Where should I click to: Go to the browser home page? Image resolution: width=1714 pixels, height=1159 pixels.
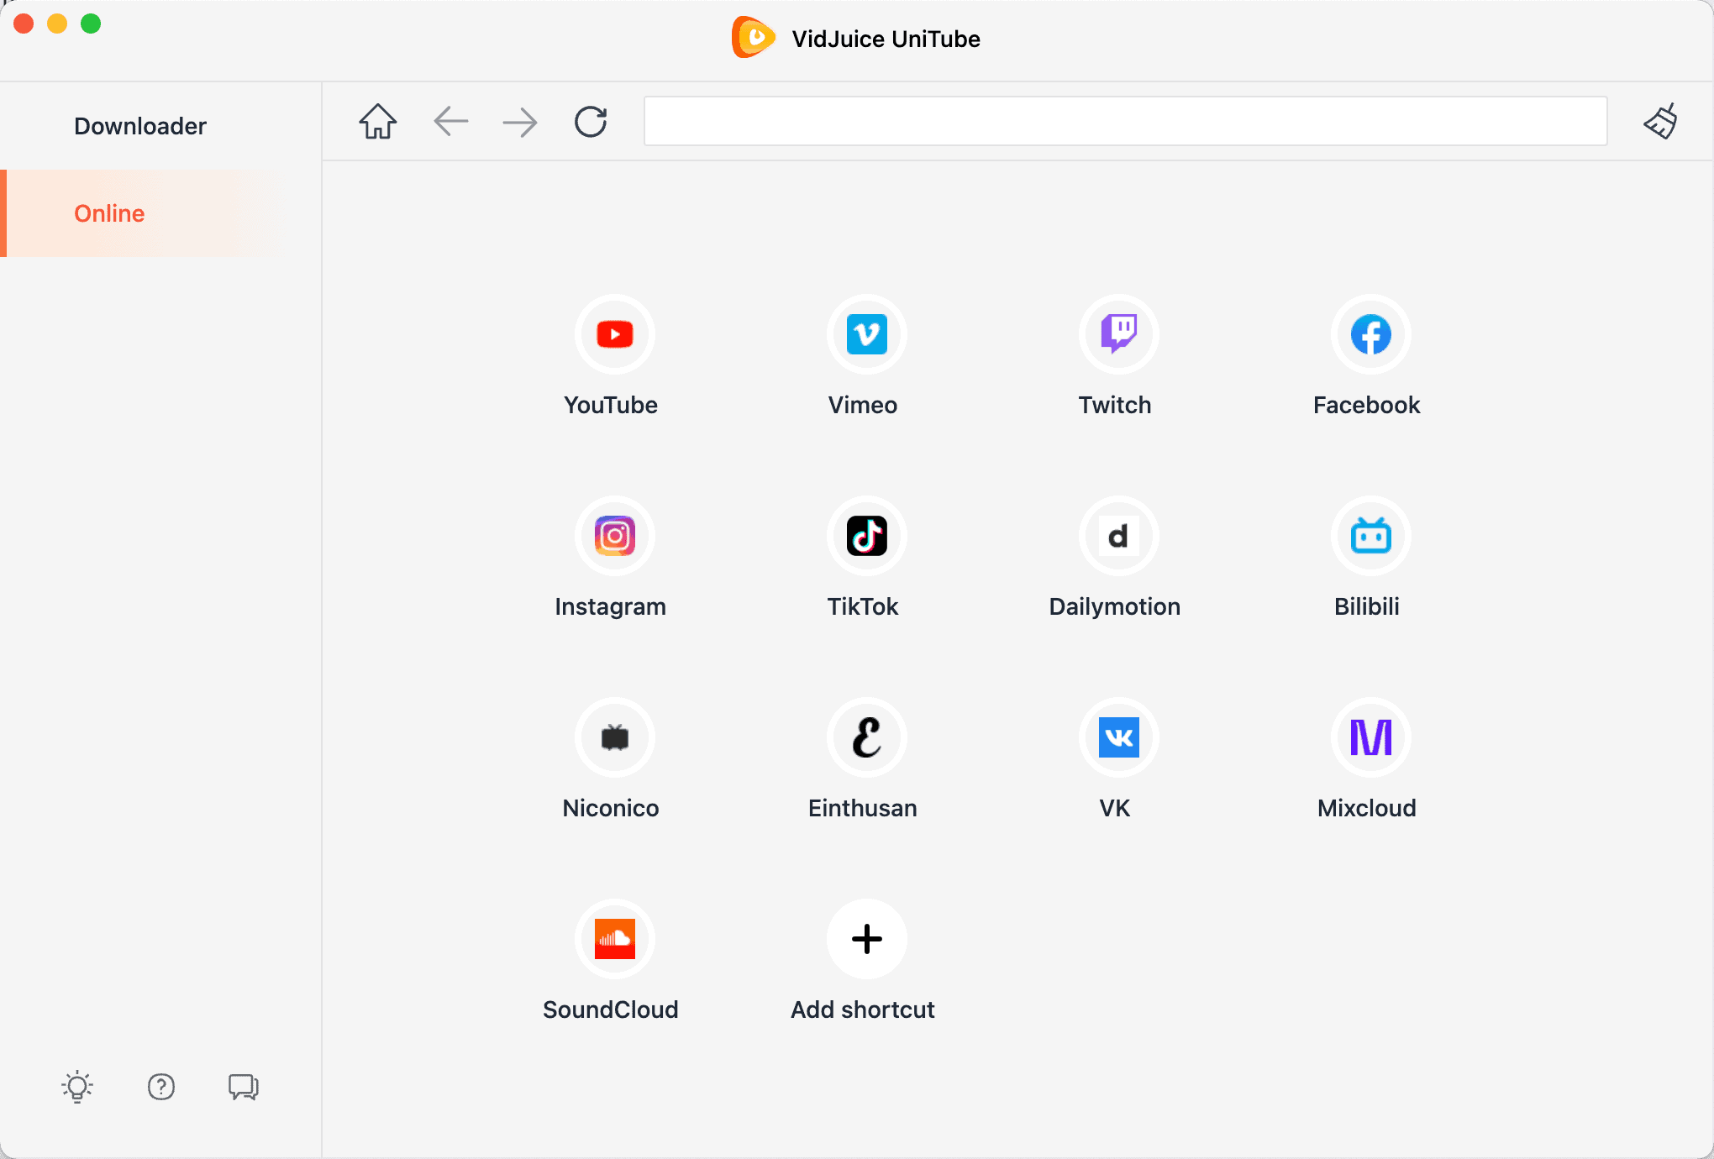pos(378,122)
